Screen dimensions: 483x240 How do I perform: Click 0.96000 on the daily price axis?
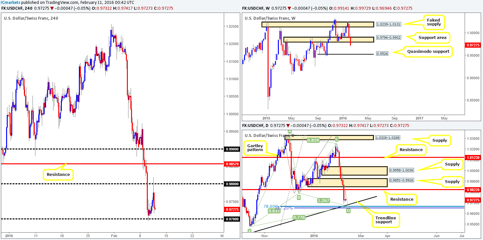[x=472, y=214]
